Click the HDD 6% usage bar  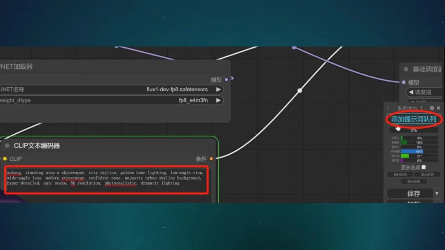[419, 160]
